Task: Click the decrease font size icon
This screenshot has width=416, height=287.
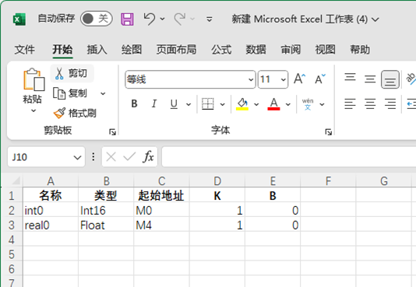Action: point(320,79)
